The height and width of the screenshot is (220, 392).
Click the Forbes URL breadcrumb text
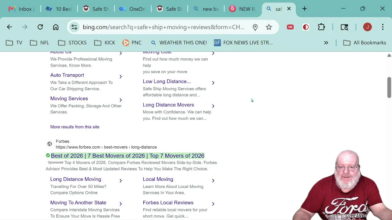[x=106, y=147]
